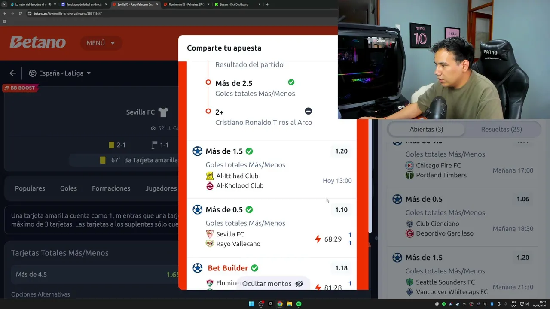Click the Hoy 13:00 match time
Image resolution: width=550 pixels, height=309 pixels.
(x=337, y=181)
